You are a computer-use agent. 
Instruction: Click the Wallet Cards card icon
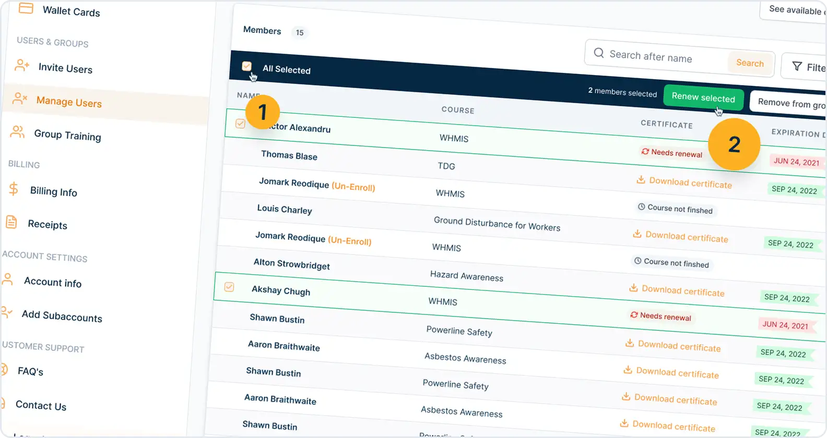[x=26, y=8]
